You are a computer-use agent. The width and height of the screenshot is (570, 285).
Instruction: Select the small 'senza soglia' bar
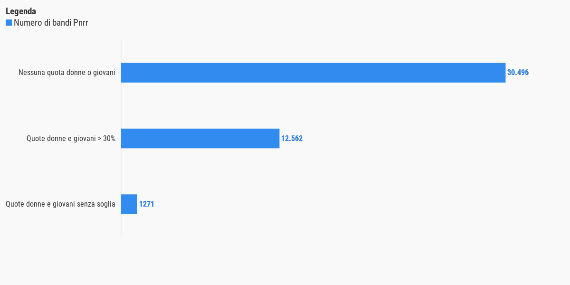pyautogui.click(x=129, y=204)
